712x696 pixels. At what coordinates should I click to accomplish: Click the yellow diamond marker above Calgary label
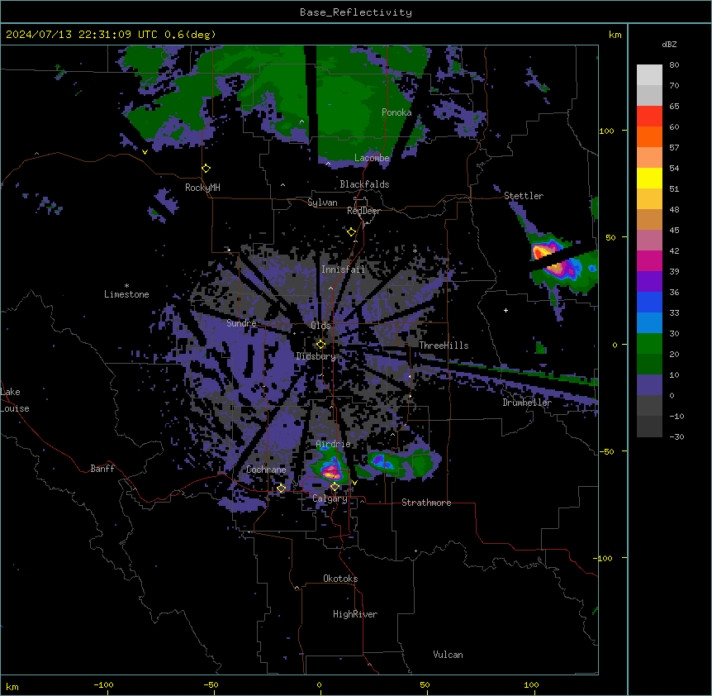[x=335, y=487]
